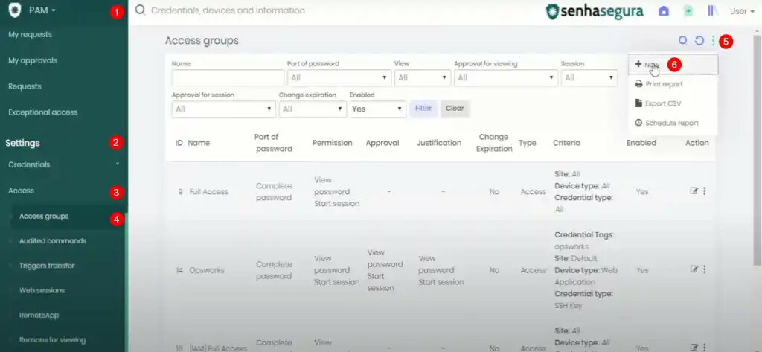Open the library books icon in header
Image resolution: width=762 pixels, height=352 pixels.
point(712,11)
